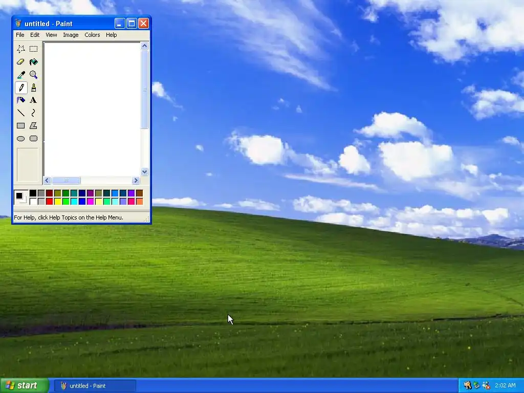
Task: Activate the Pick Color eyedropper tool
Action: (x=20, y=75)
